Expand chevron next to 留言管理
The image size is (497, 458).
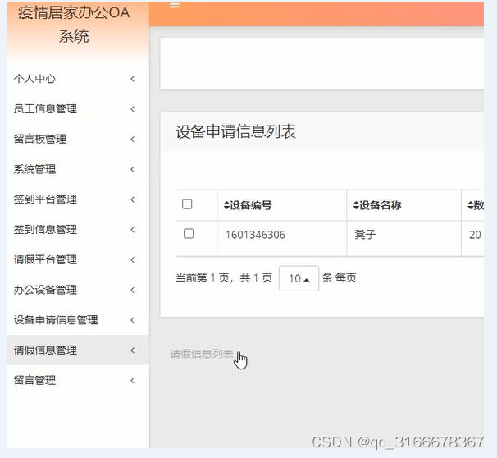[x=133, y=380]
